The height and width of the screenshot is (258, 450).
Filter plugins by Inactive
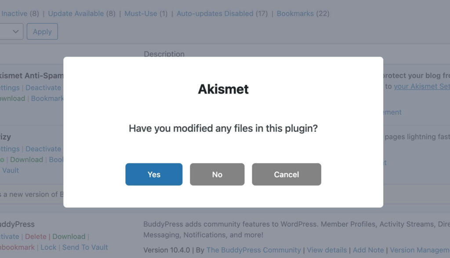pyautogui.click(x=14, y=14)
